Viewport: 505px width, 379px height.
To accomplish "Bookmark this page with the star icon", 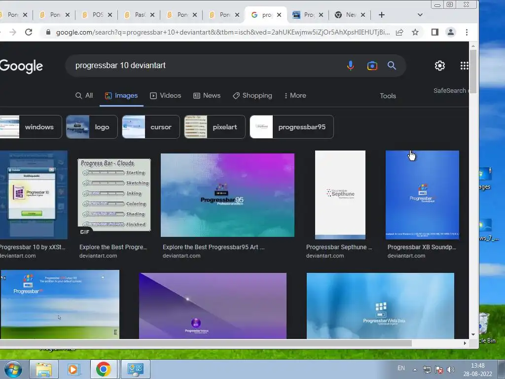I will click(x=415, y=32).
